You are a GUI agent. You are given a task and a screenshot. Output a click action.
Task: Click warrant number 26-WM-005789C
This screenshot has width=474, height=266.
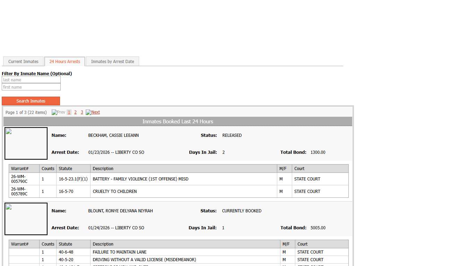coord(19,192)
